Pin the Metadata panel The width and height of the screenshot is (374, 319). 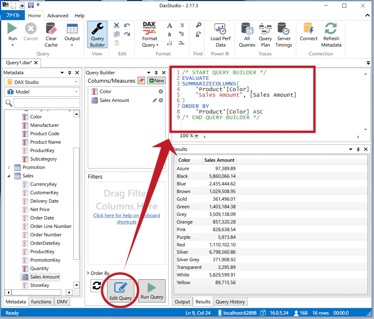click(x=69, y=73)
